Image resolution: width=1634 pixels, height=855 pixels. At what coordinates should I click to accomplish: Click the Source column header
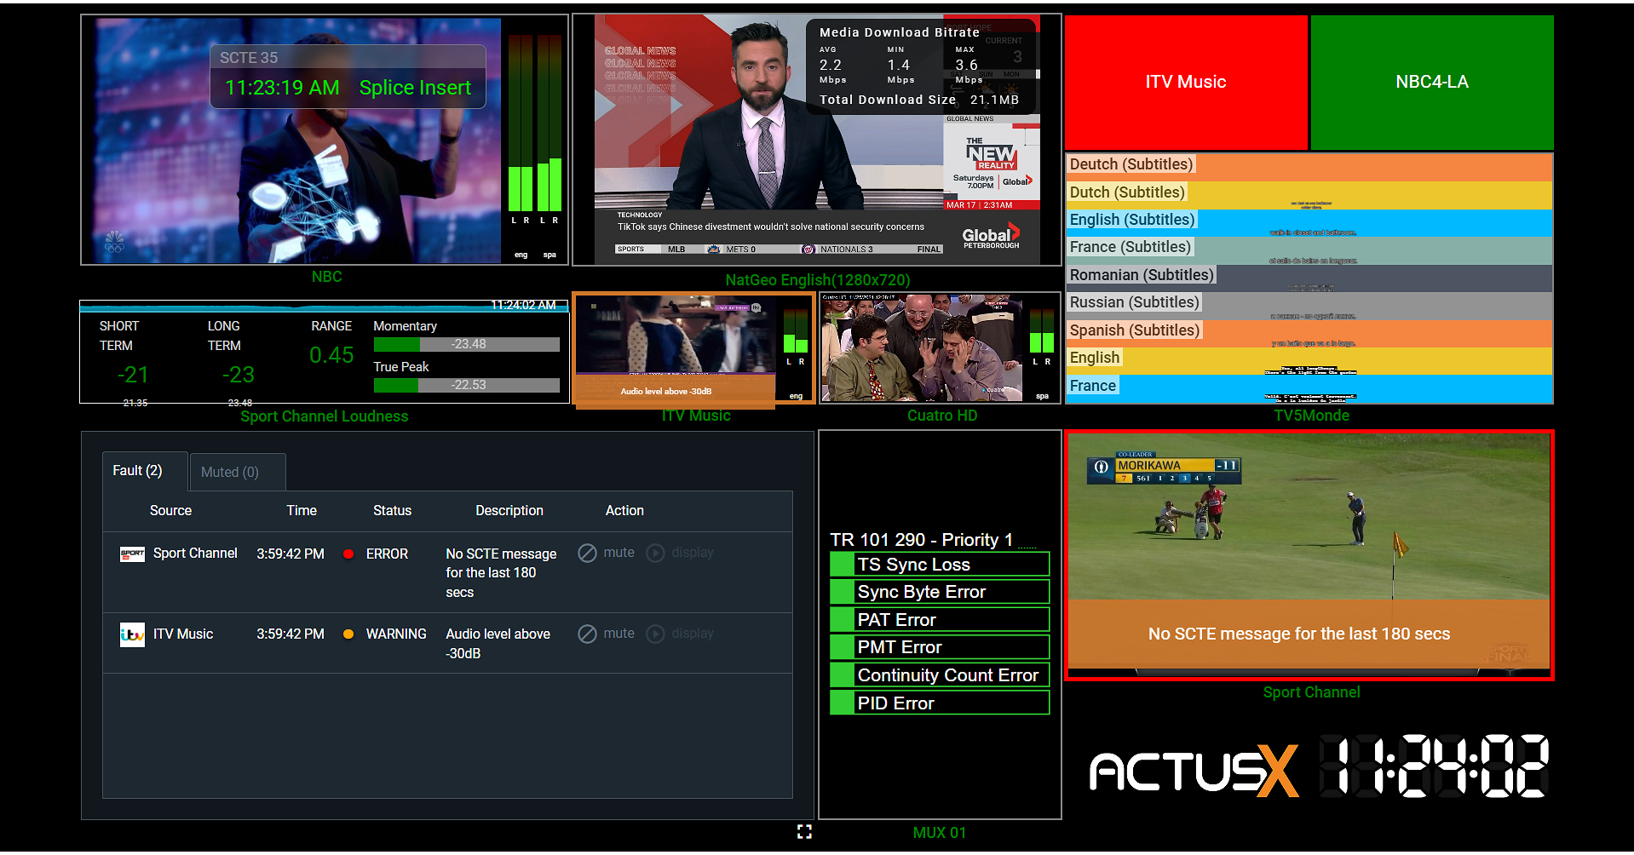click(170, 511)
